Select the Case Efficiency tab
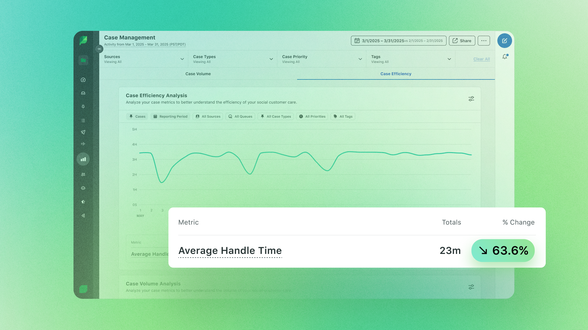 click(396, 74)
